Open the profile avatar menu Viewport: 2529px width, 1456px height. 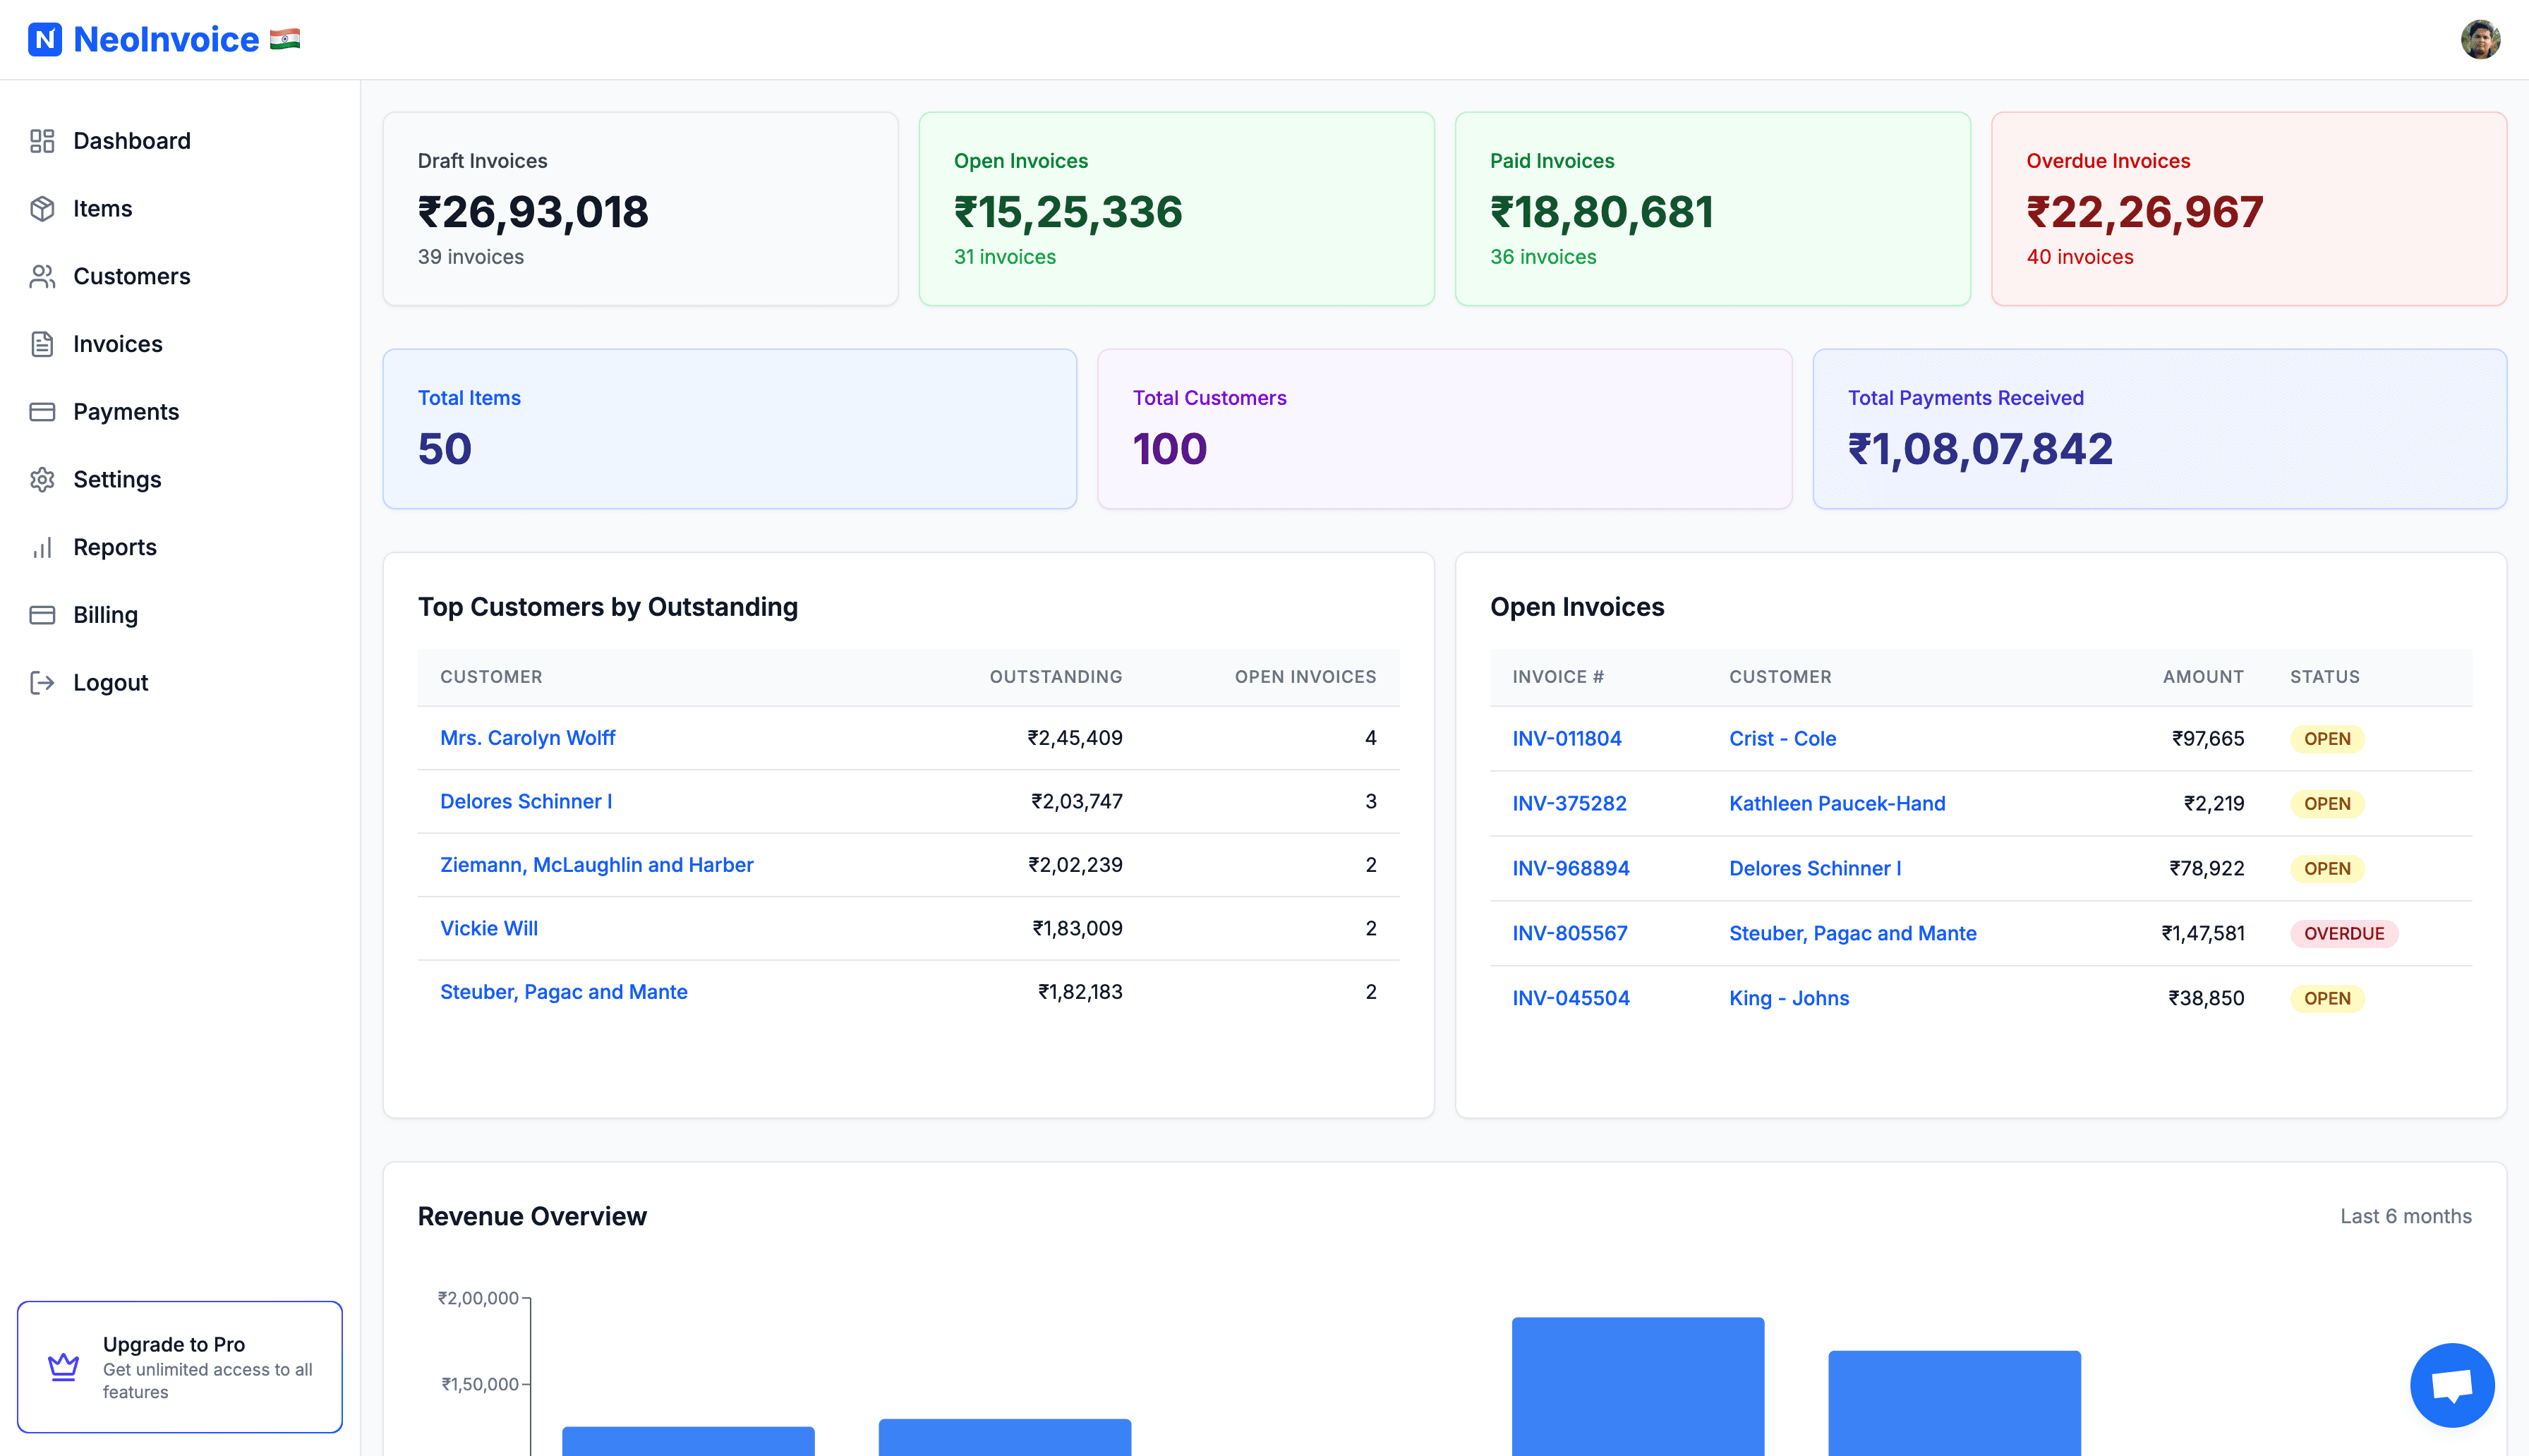tap(2481, 39)
